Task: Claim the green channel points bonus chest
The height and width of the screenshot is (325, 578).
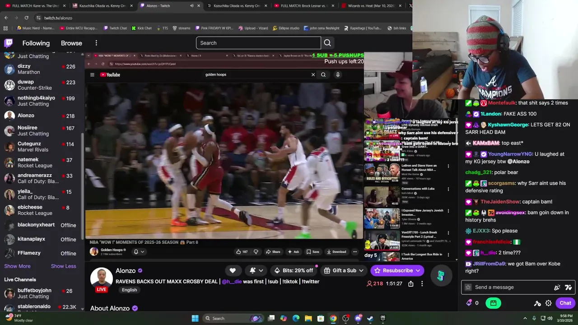Action: pos(493,303)
